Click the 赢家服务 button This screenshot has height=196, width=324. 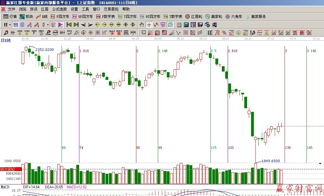(256, 17)
